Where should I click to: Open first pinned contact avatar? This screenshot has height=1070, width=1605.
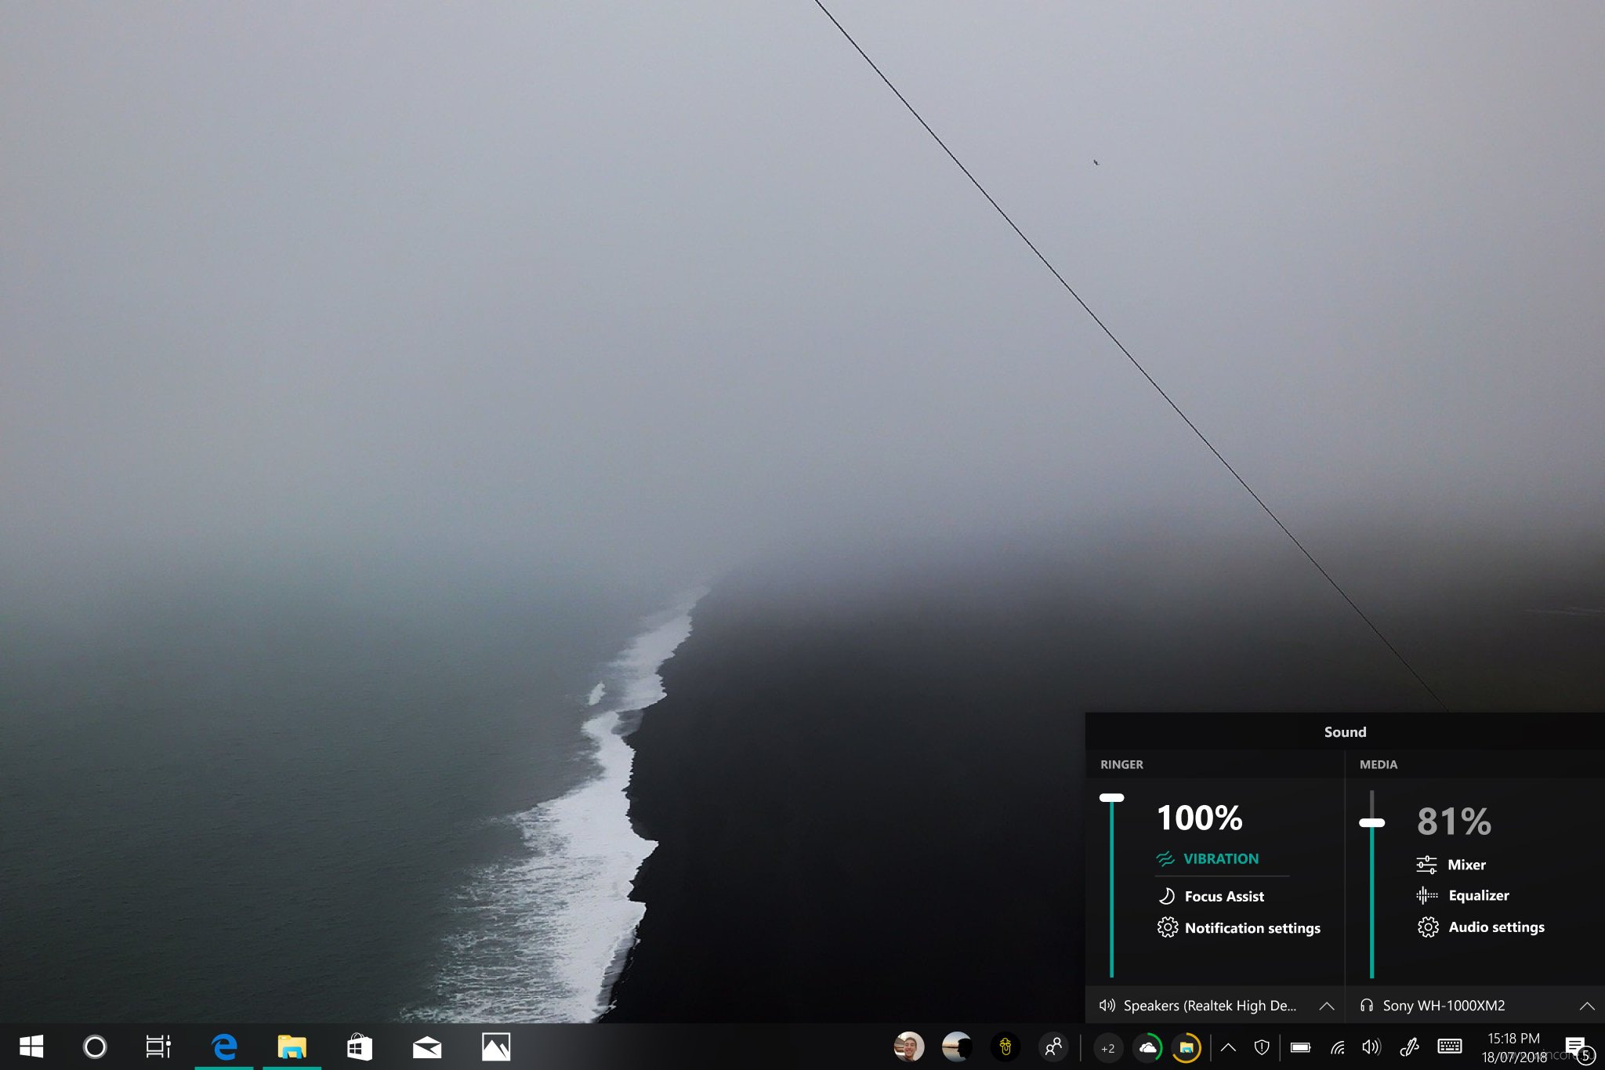pyautogui.click(x=909, y=1046)
